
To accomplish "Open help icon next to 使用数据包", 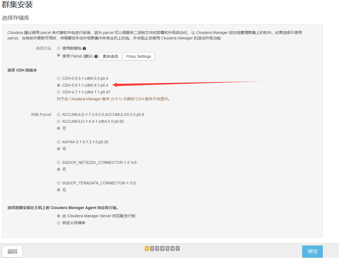I will click(84, 48).
